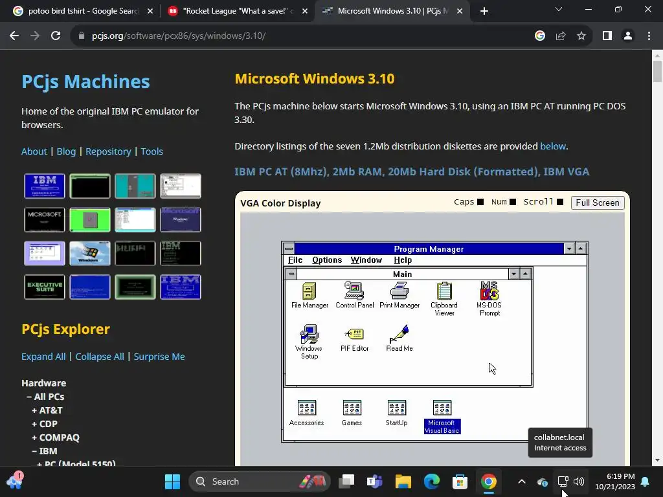Select the Clipboard Viewer icon
This screenshot has height=497, width=663.
[x=444, y=299]
